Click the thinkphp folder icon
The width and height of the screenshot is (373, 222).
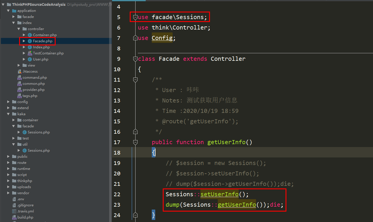(14, 181)
